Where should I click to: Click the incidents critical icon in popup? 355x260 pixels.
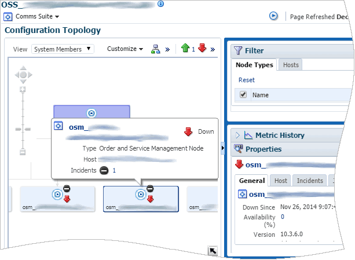tap(104, 170)
